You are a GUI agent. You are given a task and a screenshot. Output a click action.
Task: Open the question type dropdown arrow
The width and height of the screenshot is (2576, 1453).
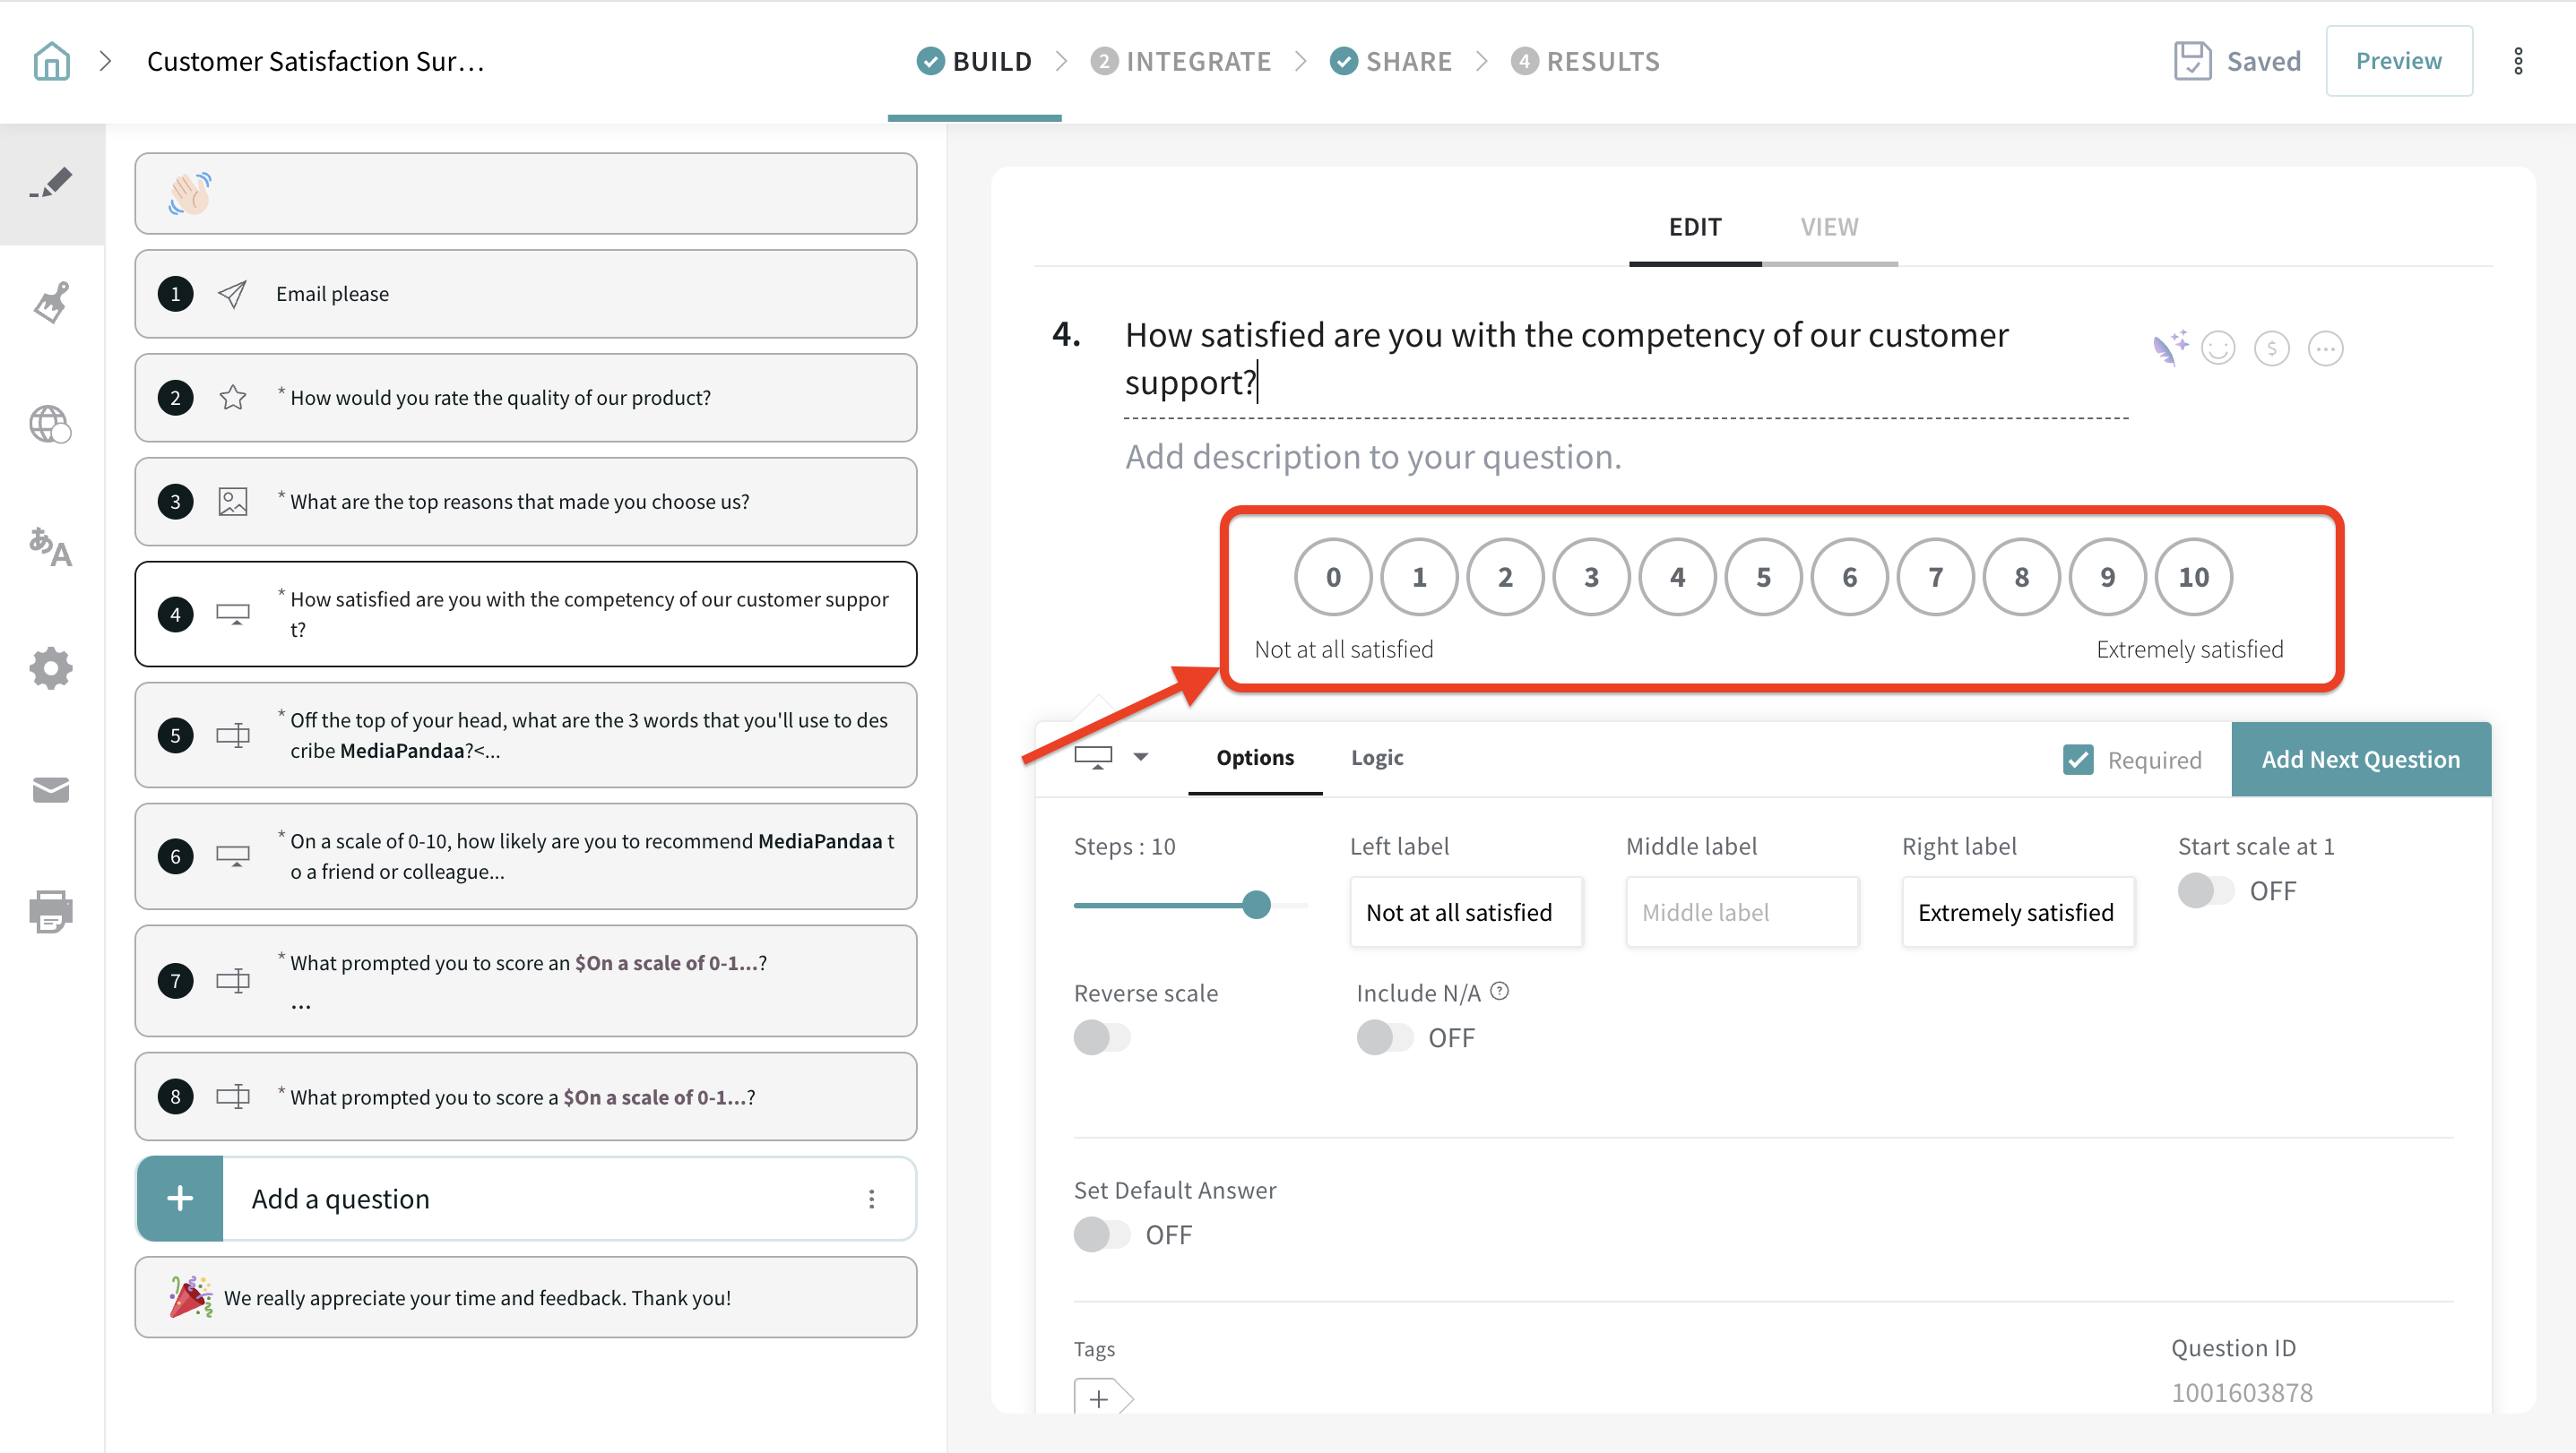(1140, 758)
